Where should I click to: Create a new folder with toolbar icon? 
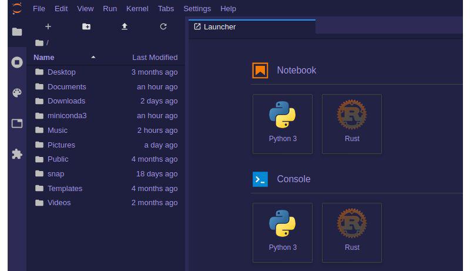click(x=86, y=26)
